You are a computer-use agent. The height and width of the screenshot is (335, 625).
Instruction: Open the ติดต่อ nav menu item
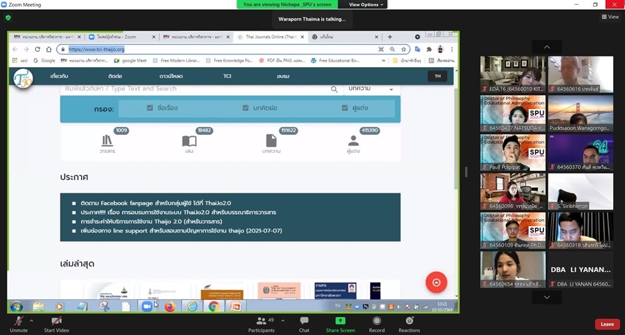pyautogui.click(x=115, y=76)
